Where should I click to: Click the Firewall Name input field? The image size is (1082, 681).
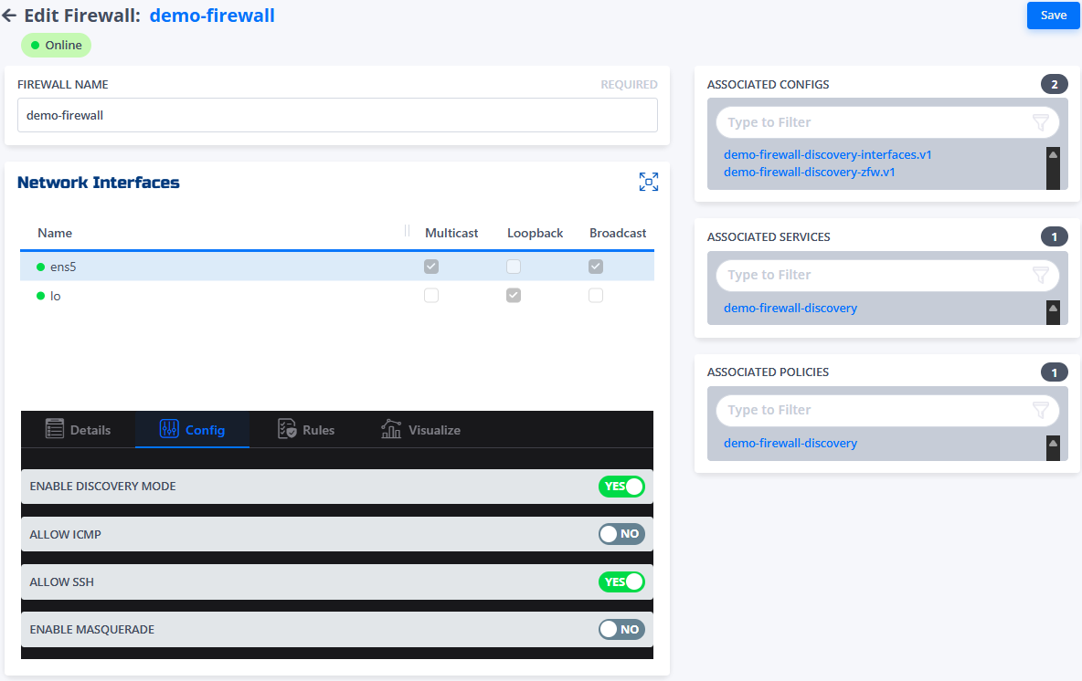click(337, 115)
